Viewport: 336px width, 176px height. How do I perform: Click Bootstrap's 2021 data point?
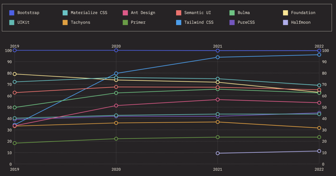tap(218, 51)
